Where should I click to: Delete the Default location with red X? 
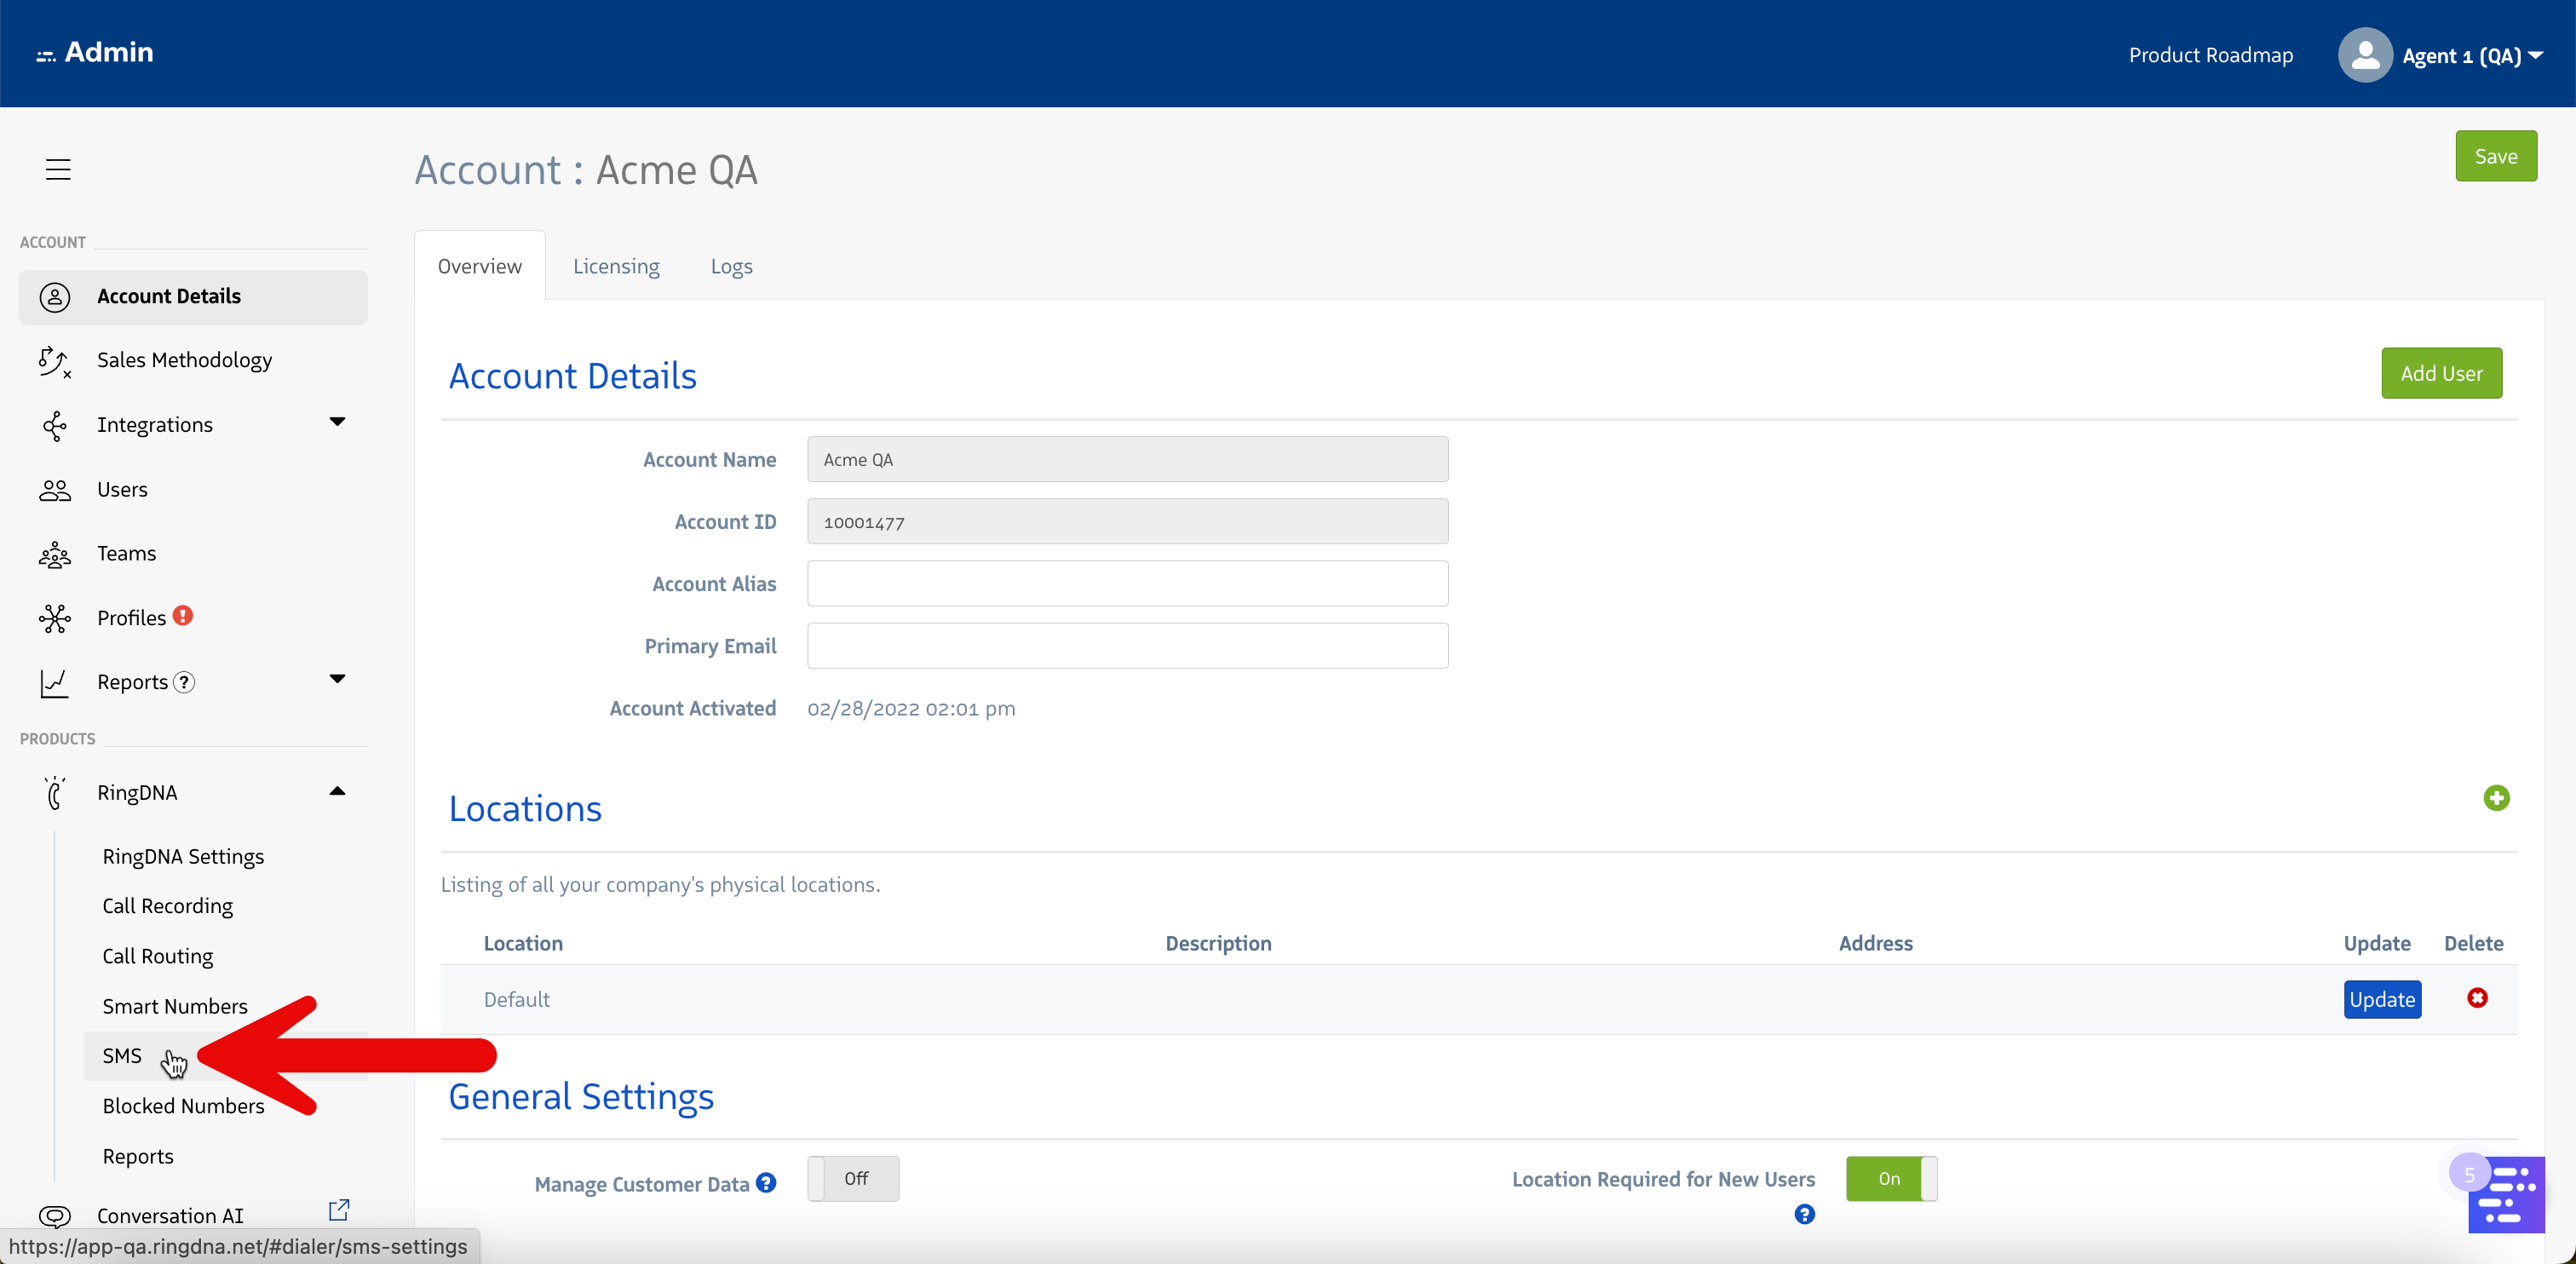pyautogui.click(x=2477, y=998)
